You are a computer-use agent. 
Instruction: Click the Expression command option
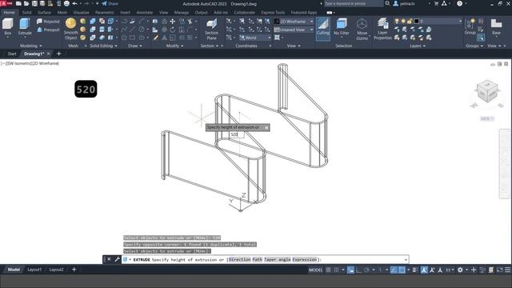pos(305,259)
